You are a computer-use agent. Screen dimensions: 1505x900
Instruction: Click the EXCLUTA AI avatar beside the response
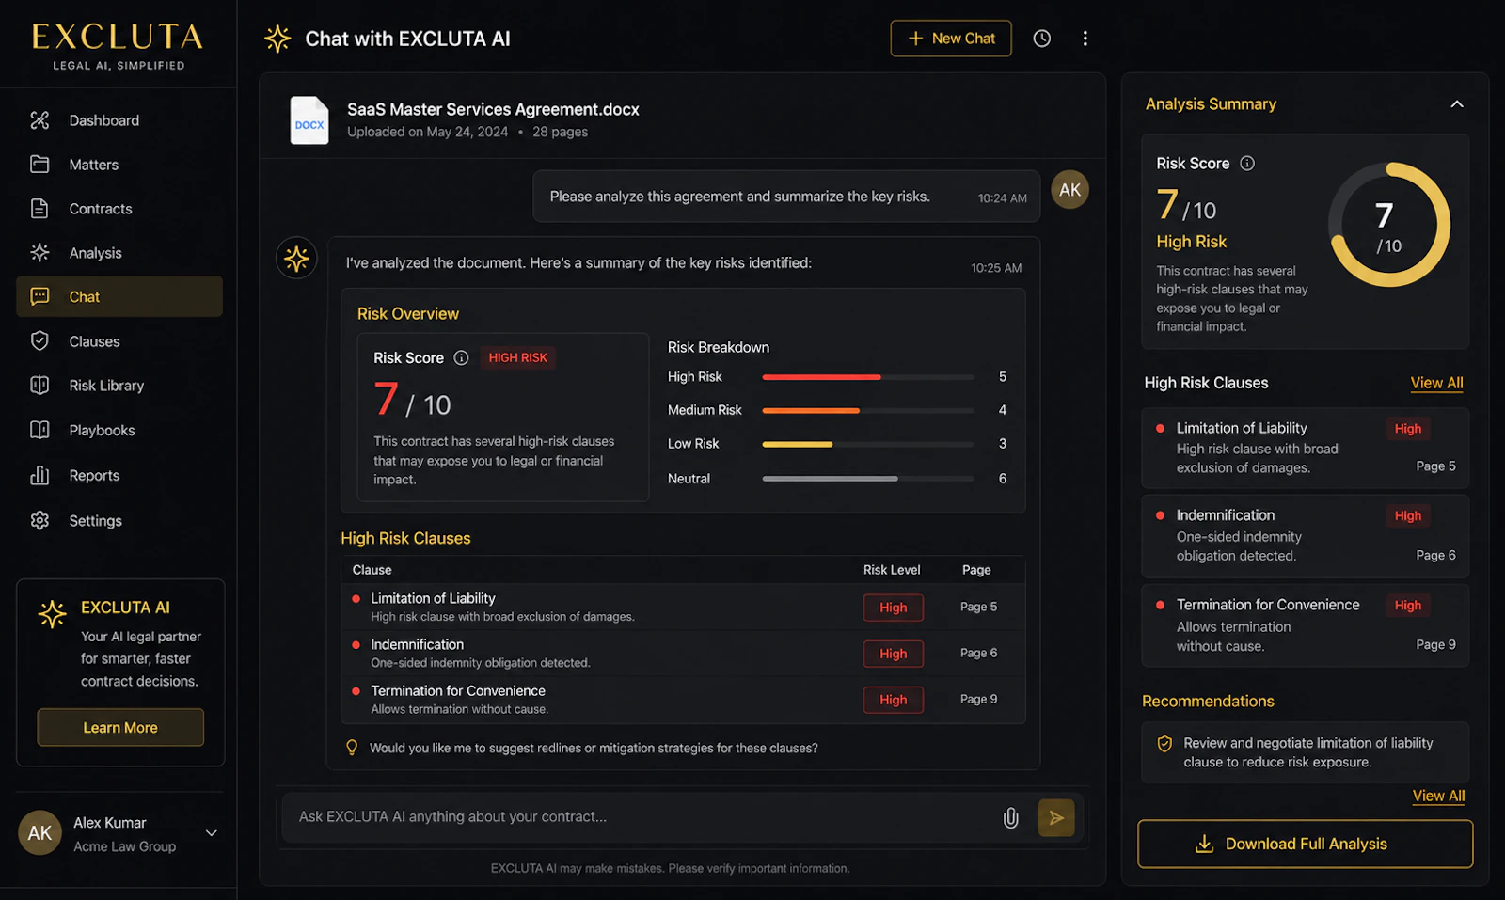tap(296, 259)
